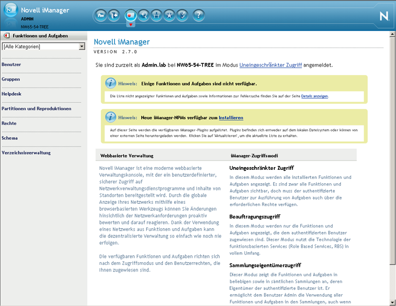Click the vertical scrollbar thumb
This screenshot has height=306, width=396.
tap(392, 151)
